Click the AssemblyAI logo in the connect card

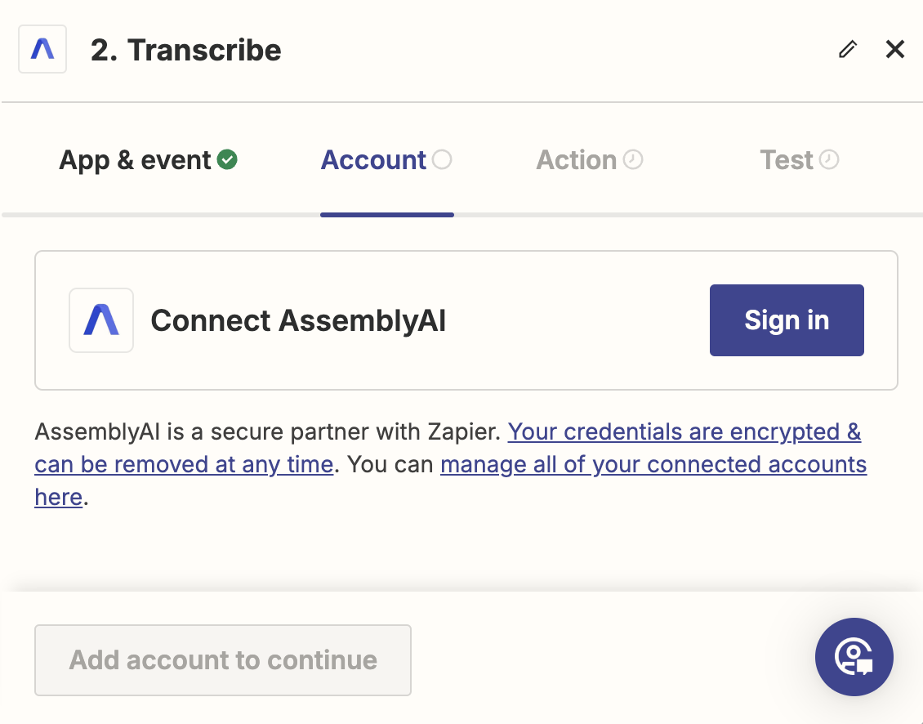click(100, 320)
